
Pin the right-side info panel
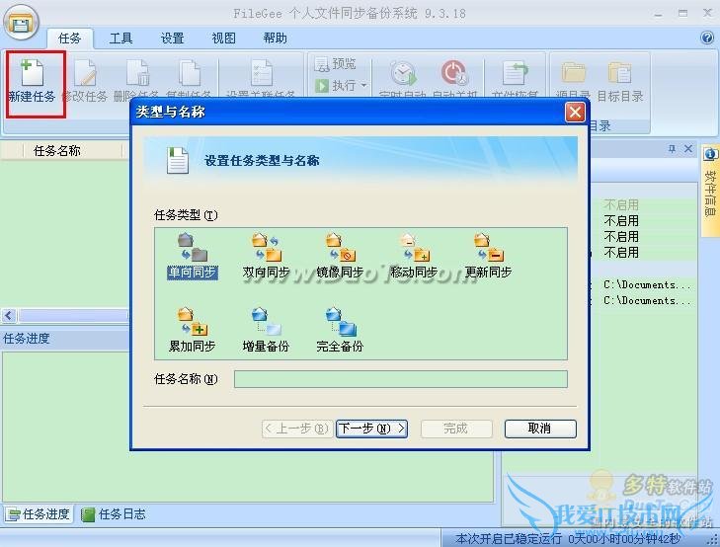[672, 149]
